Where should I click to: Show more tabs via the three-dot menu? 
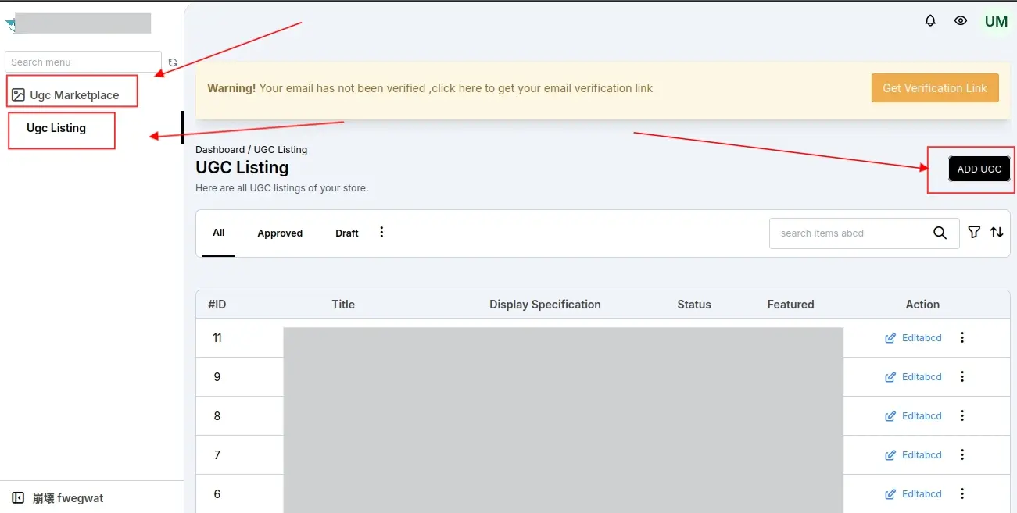(381, 232)
